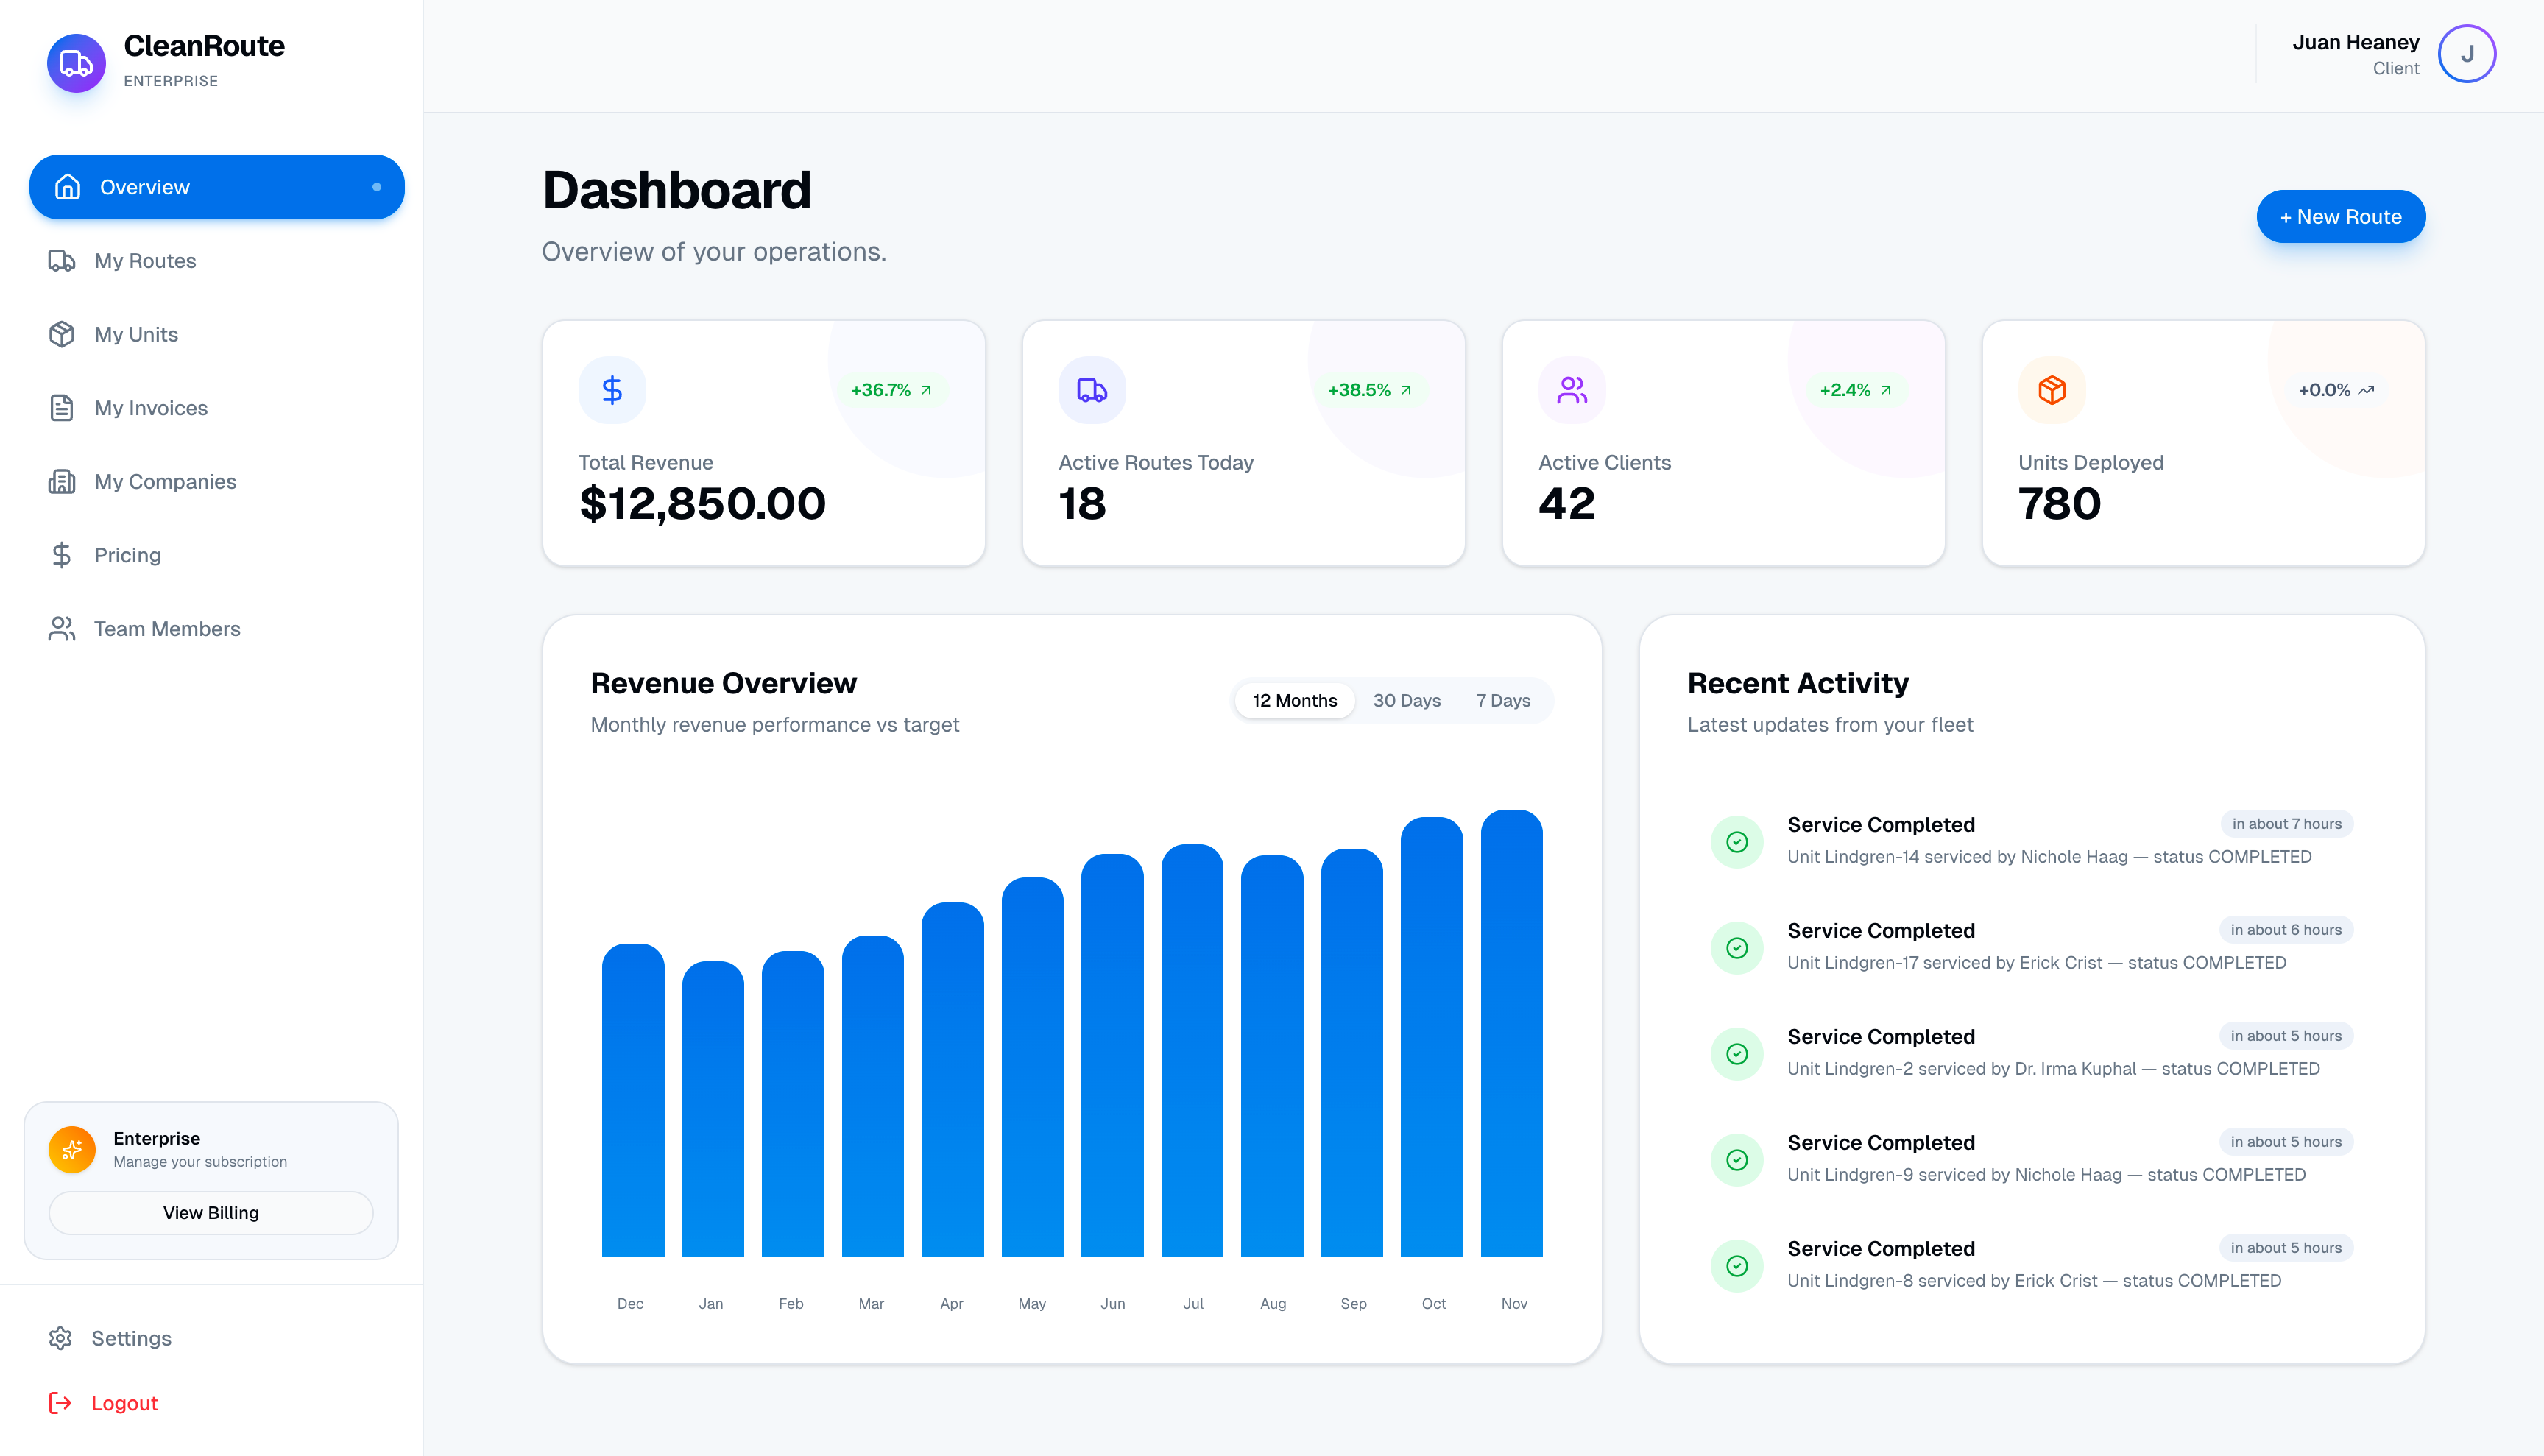This screenshot has height=1456, width=2544.
Task: Click the Settings gear icon
Action: point(61,1338)
